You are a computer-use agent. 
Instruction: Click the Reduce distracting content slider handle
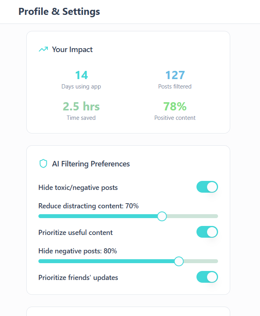162,216
